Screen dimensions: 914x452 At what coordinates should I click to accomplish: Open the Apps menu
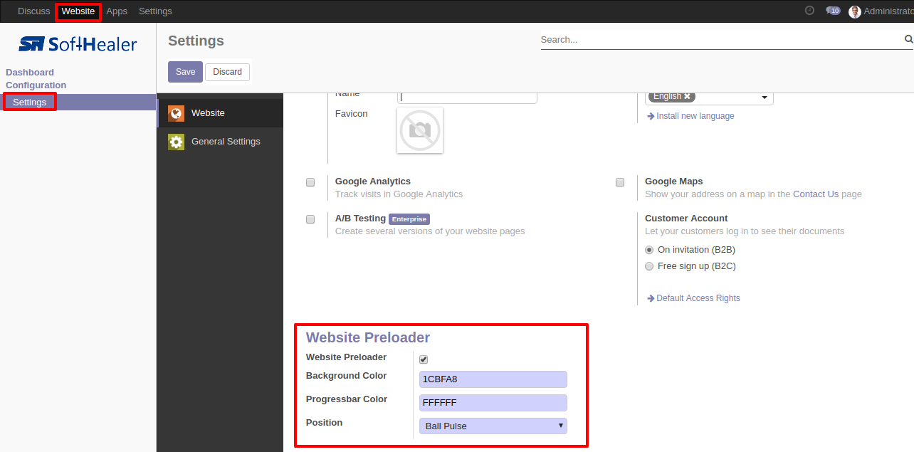pos(117,11)
